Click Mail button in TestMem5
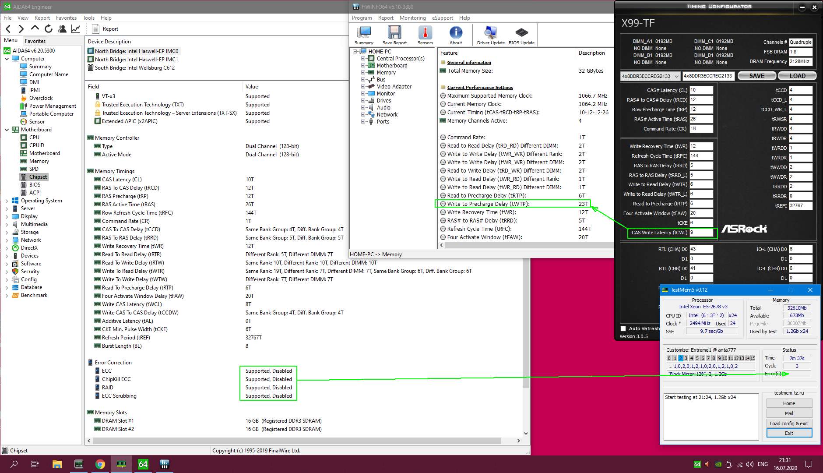823x473 pixels. click(x=789, y=413)
